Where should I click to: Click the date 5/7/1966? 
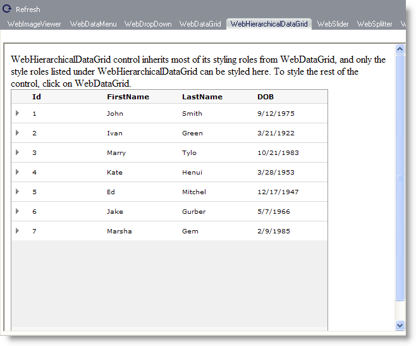[274, 212]
